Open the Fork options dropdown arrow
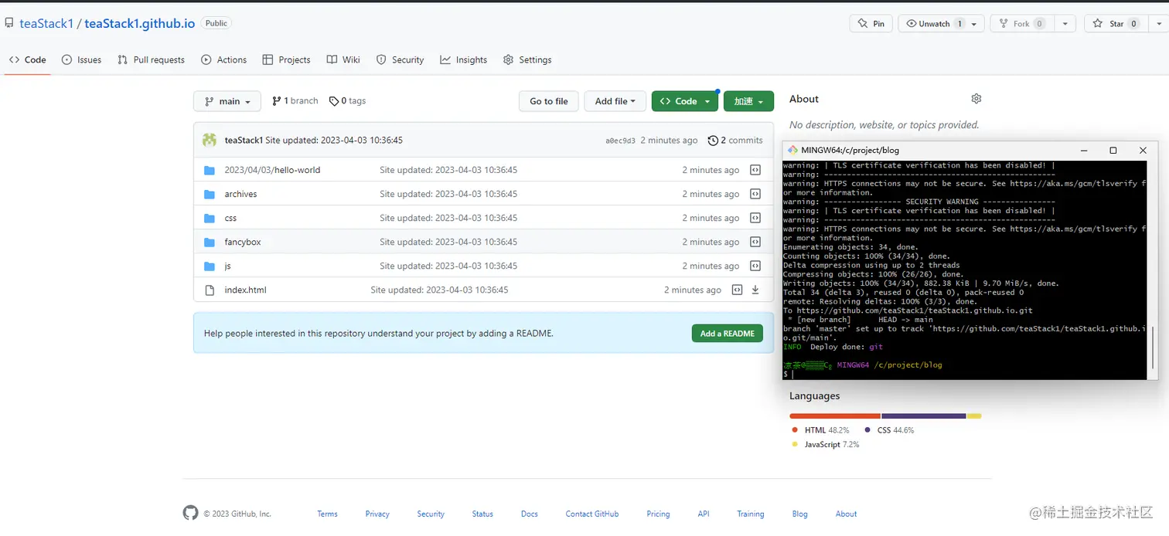 1065,24
